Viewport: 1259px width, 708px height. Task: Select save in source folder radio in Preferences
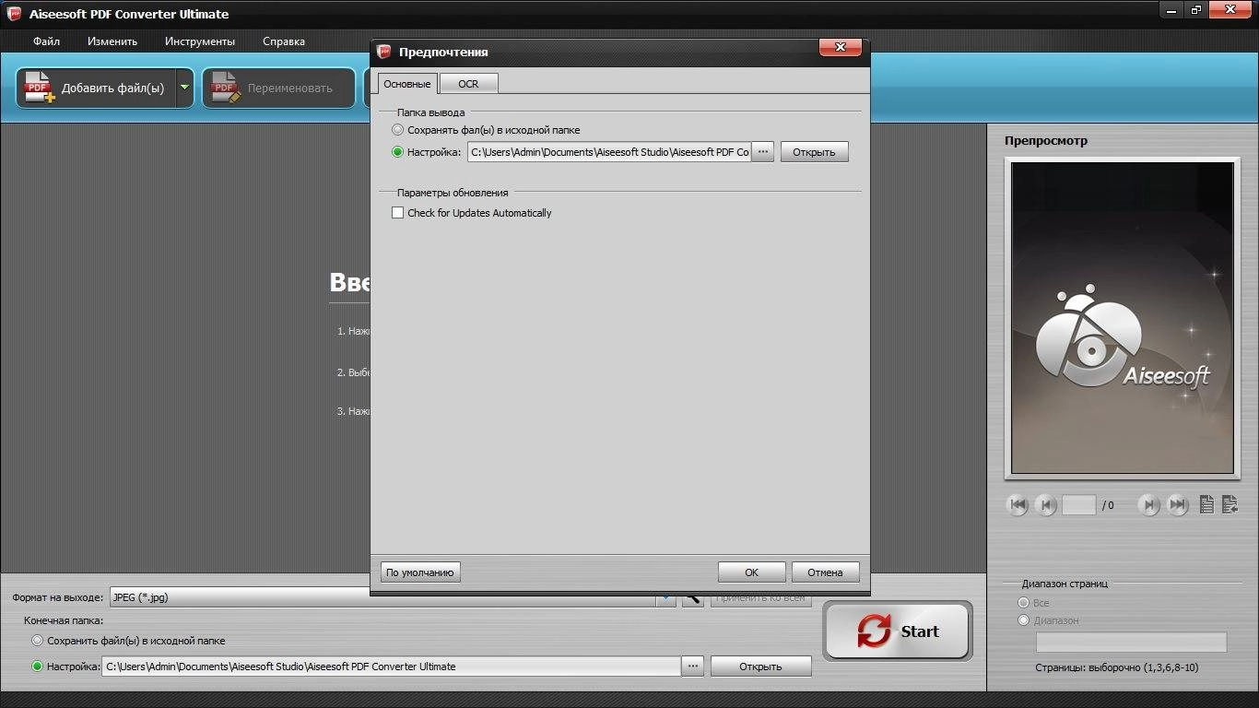click(x=398, y=130)
